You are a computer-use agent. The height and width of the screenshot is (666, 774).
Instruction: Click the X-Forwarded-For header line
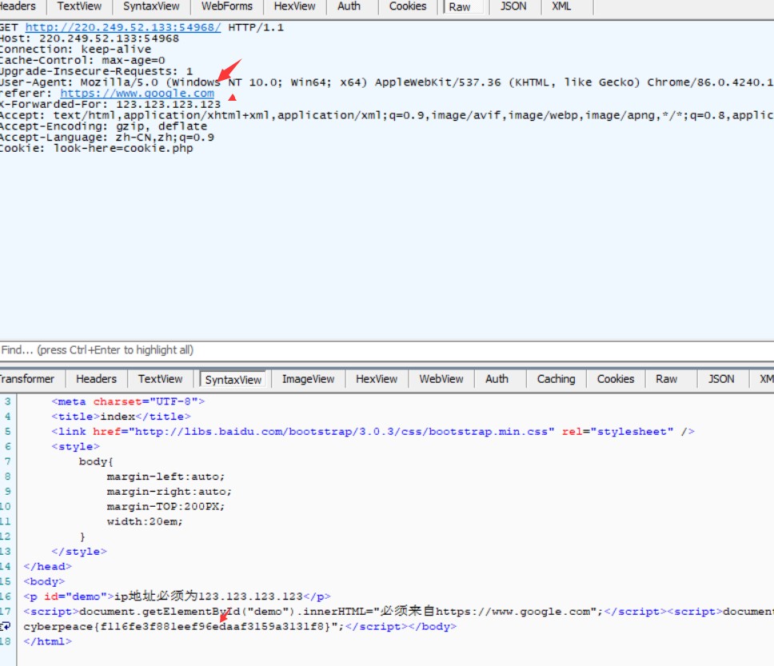pyautogui.click(x=110, y=104)
